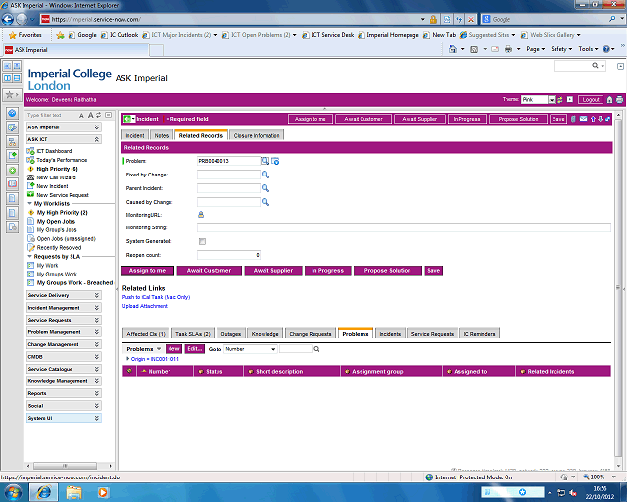Click the lookup icon beside Problem field
627x502 pixels.
pos(265,161)
